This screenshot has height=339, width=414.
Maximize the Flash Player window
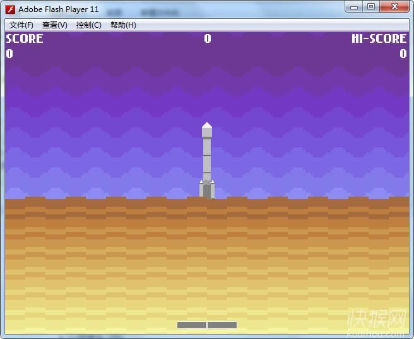[x=371, y=6]
